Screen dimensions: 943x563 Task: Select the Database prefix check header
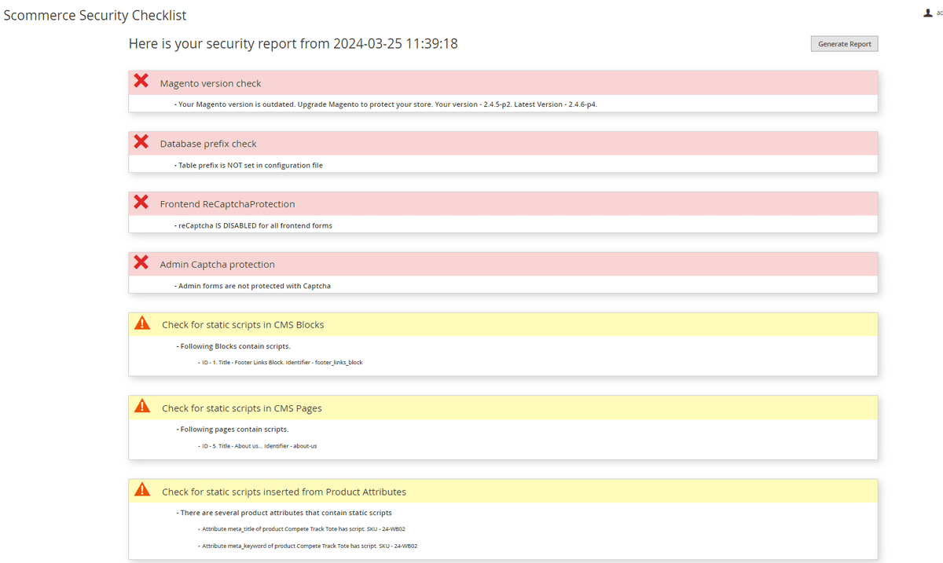[208, 144]
